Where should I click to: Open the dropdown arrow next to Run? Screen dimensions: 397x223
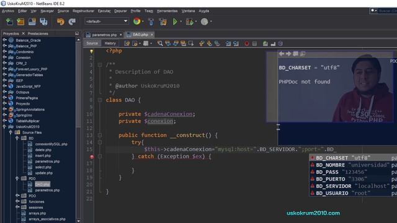181,22
